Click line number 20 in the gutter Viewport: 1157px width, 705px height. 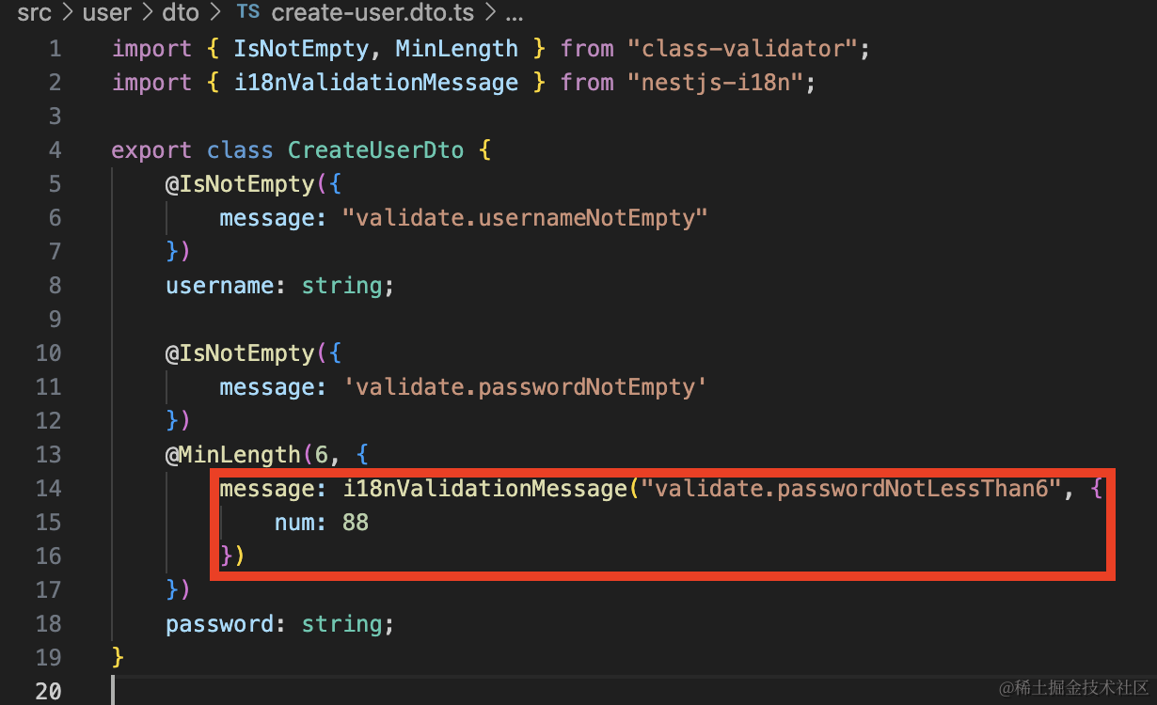(x=48, y=692)
